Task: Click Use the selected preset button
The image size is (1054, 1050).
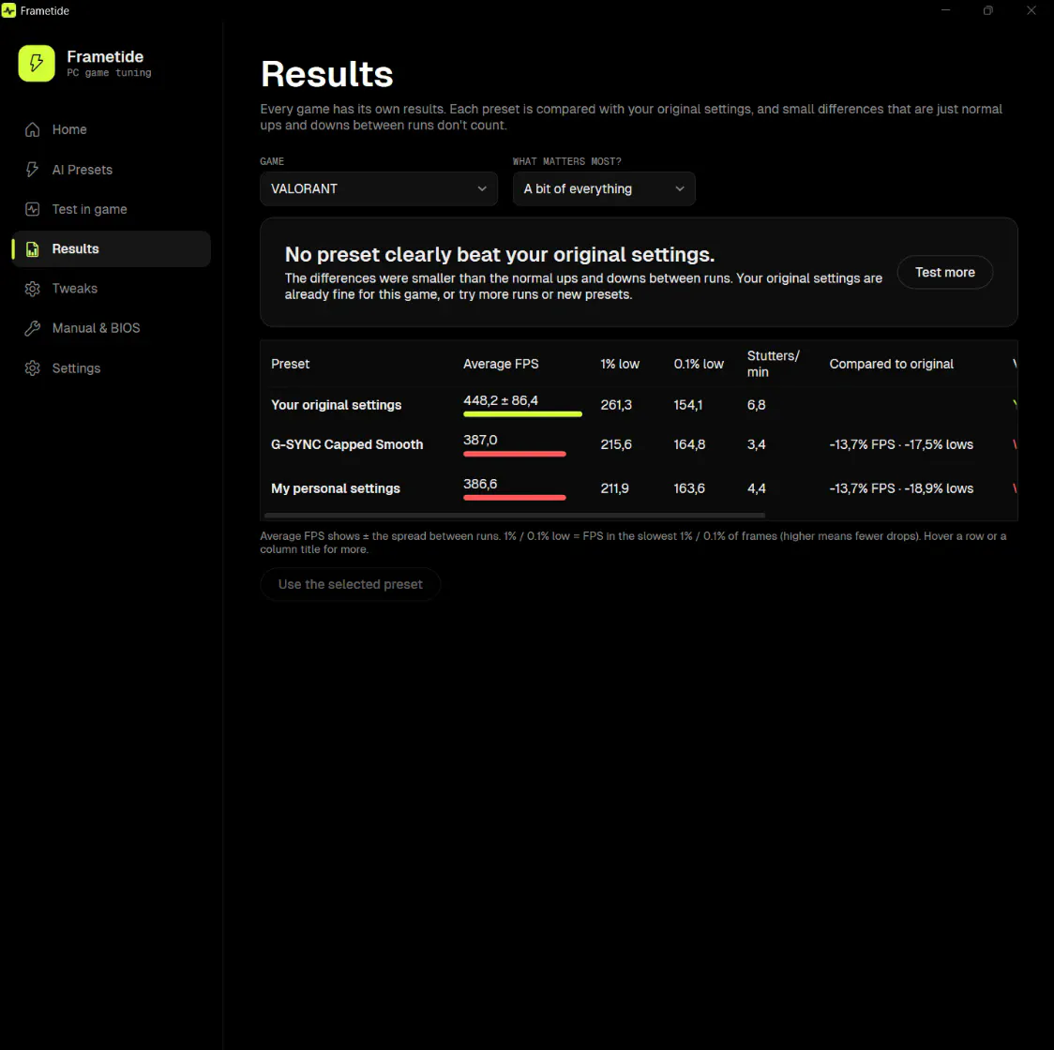Action: coord(350,584)
